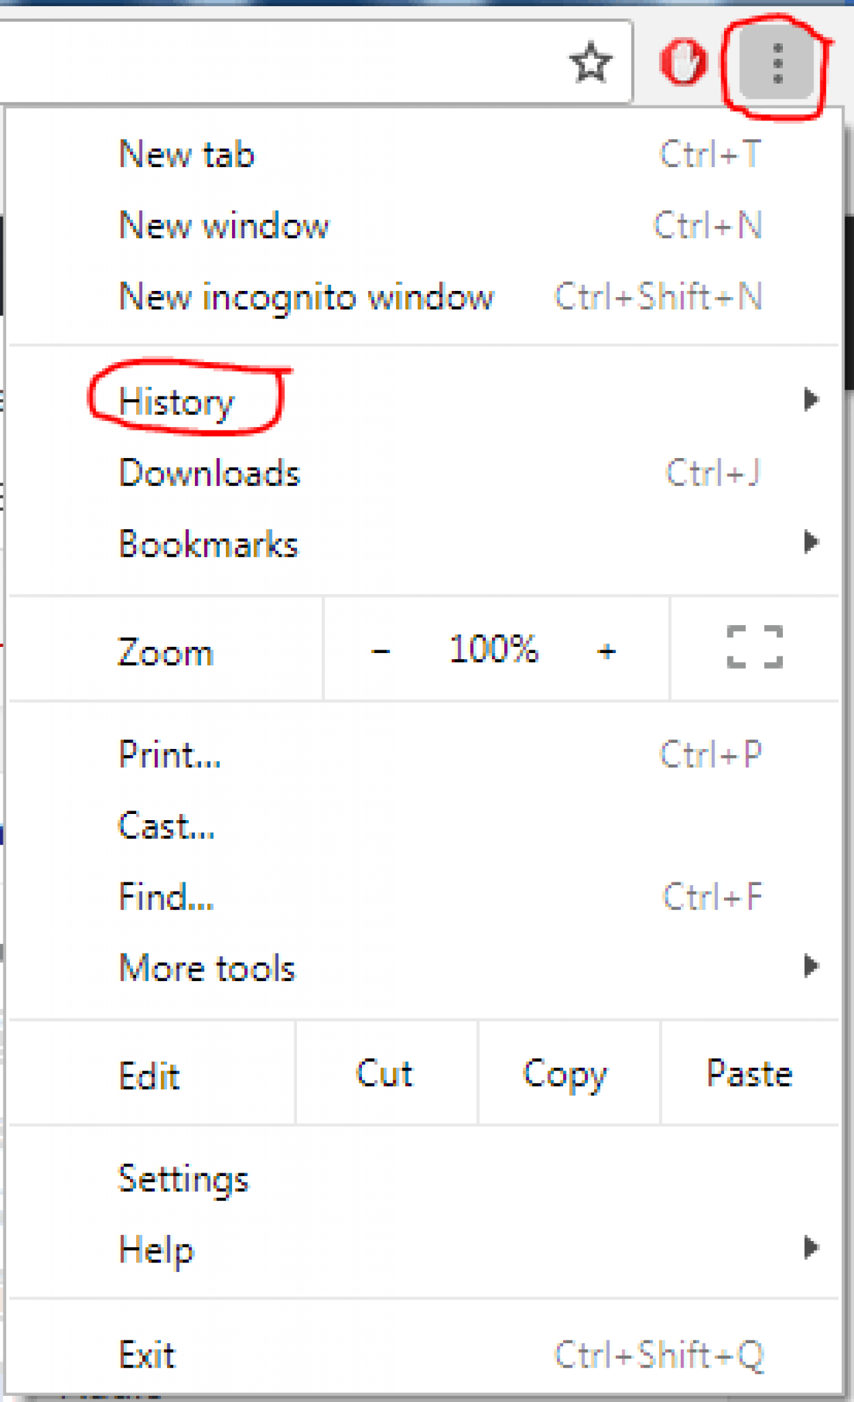Expand the Bookmarks submenu arrow

[811, 542]
